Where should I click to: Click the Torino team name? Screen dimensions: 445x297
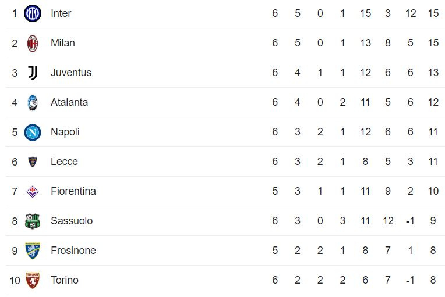tap(65, 280)
